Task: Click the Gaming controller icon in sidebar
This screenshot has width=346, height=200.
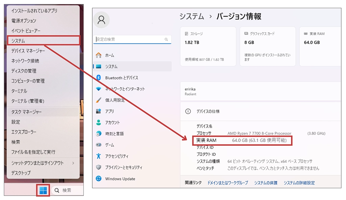Action: click(99, 145)
